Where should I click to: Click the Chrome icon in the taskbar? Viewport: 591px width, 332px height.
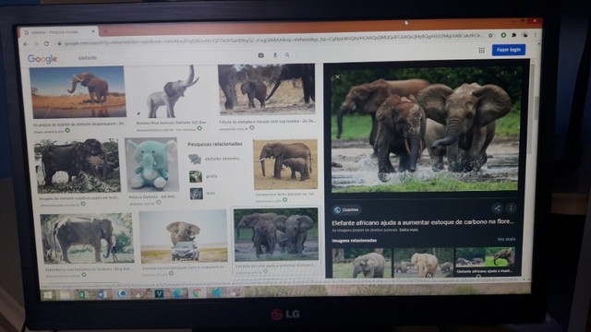[x=197, y=293]
